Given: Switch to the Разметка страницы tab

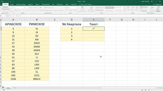Looking at the screenshot, I should pyautogui.click(x=21, y=4).
